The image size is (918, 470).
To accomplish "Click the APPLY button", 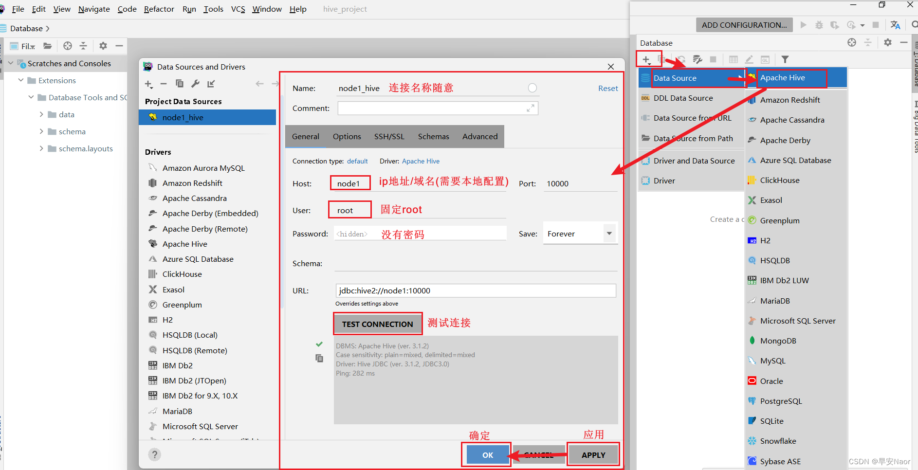I will (x=593, y=455).
